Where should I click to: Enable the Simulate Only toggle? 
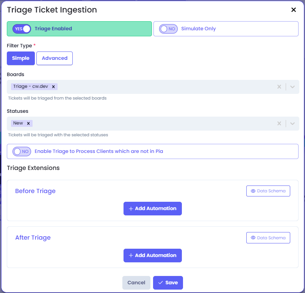pos(168,29)
